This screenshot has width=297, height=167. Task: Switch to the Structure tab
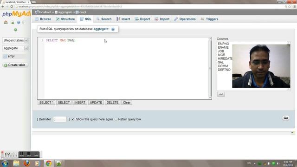click(x=65, y=19)
